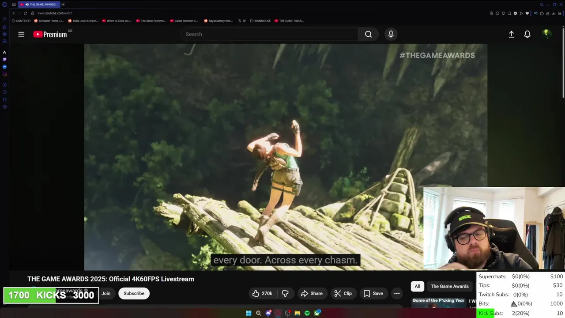
Task: Open the CONTENT? bookmarks folder
Action: [21, 21]
